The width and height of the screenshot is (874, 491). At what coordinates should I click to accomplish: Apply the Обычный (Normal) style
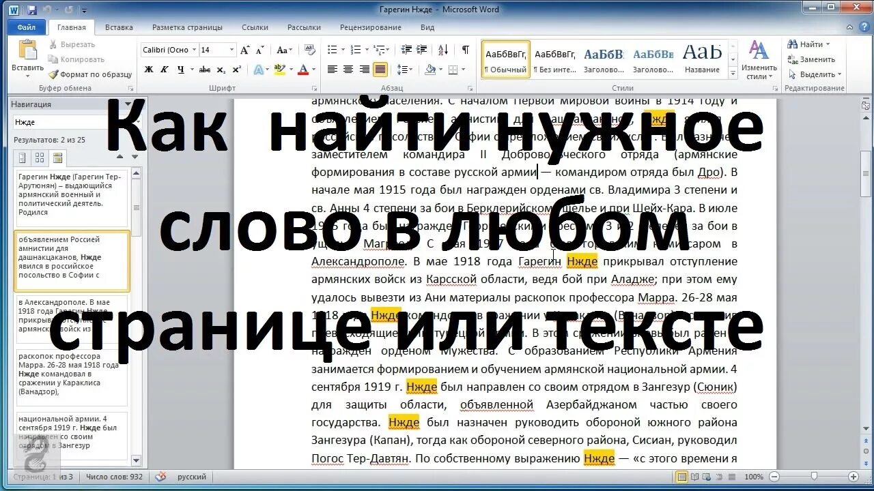point(505,60)
